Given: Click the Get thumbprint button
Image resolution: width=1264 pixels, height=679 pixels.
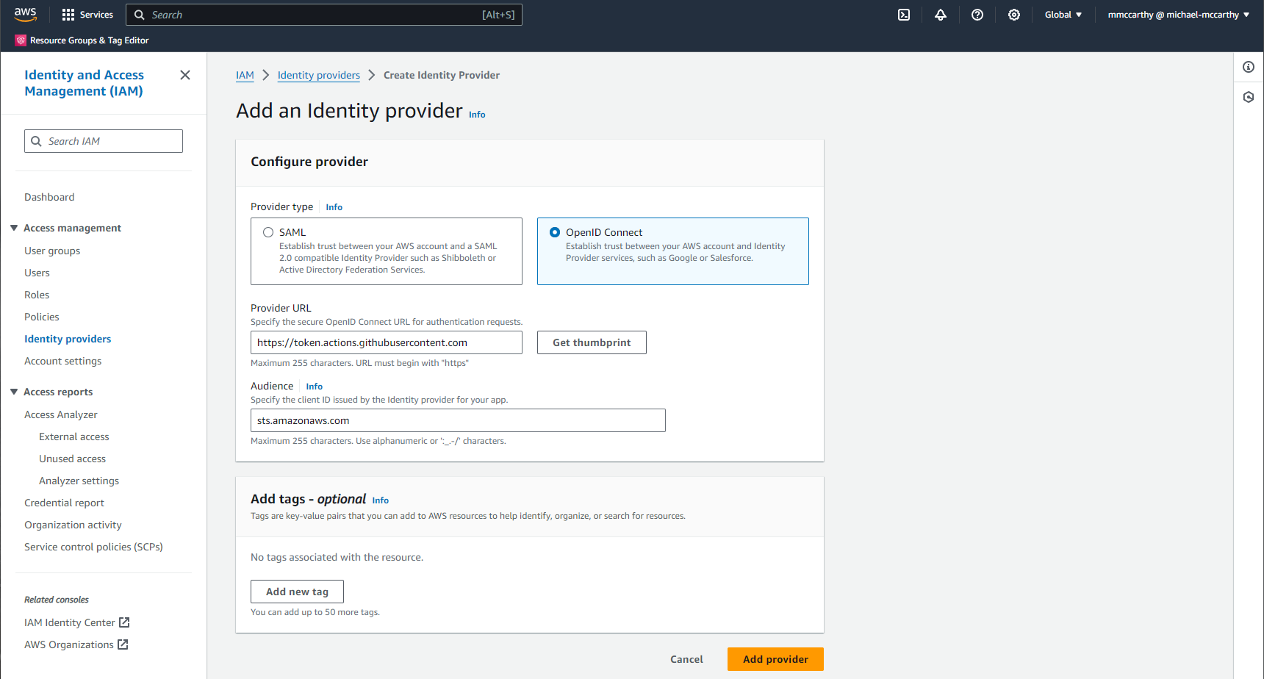Looking at the screenshot, I should [592, 342].
